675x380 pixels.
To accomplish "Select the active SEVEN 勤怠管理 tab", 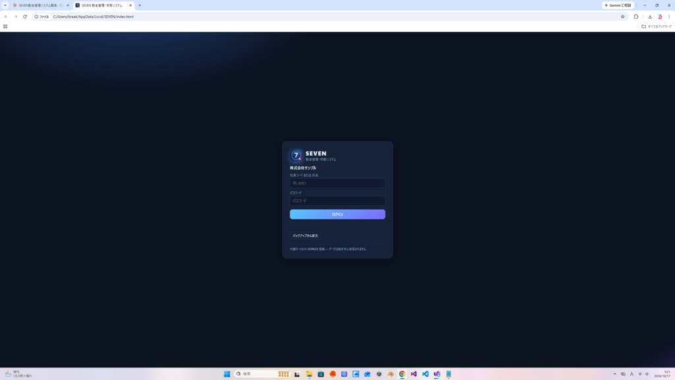I will click(x=103, y=5).
